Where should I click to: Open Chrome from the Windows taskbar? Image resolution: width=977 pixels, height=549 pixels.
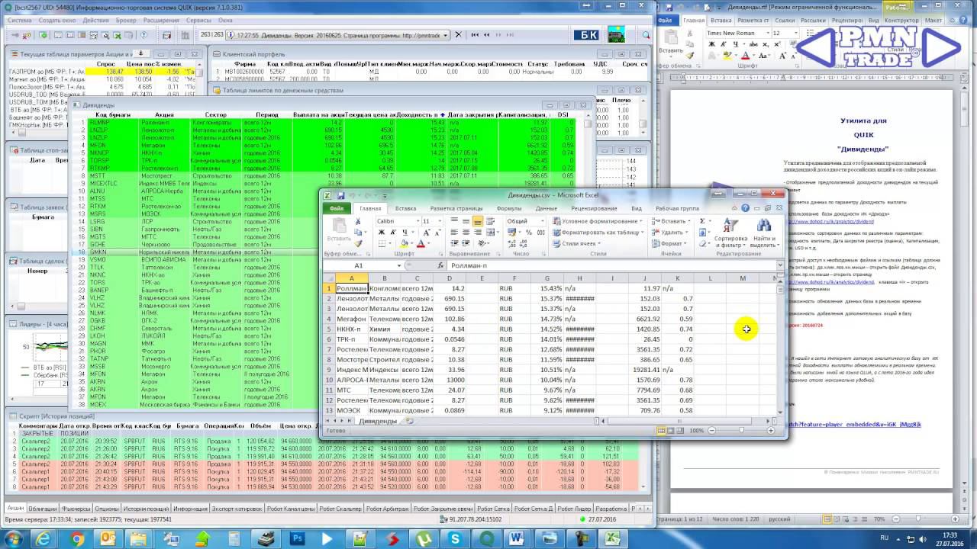pyautogui.click(x=77, y=538)
